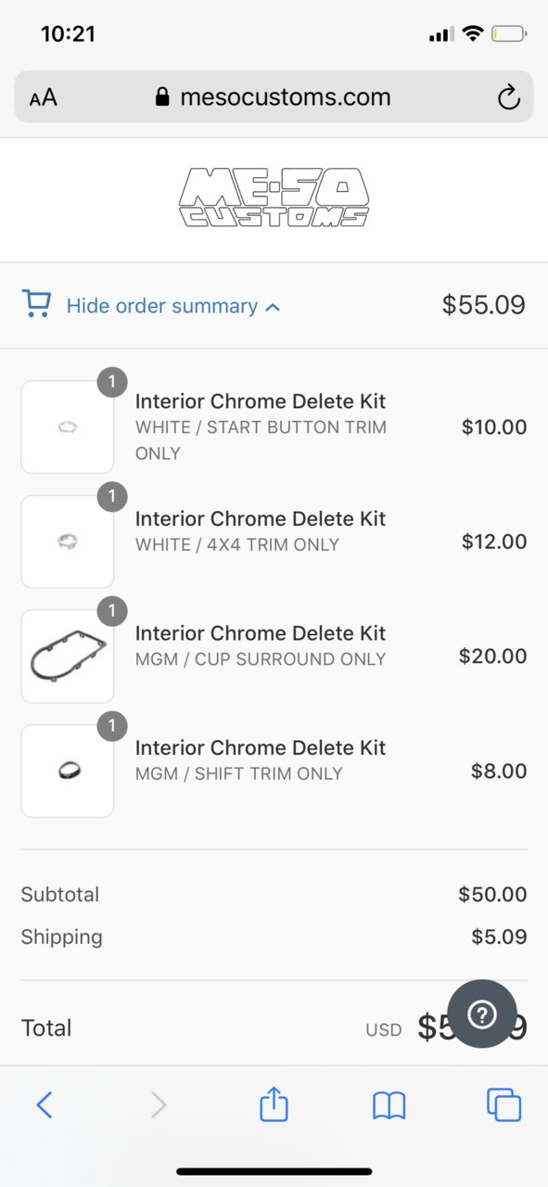Open the Meso Customs logo homepage
Image resolution: width=548 pixels, height=1187 pixels.
(274, 198)
